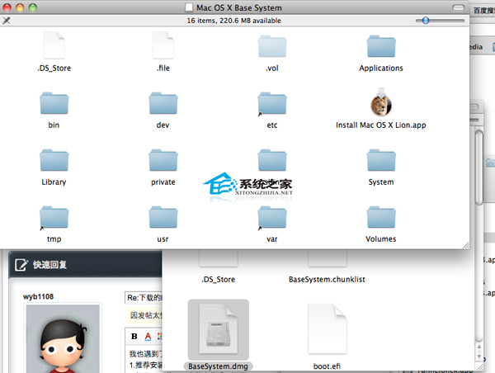Select the BaseSystem.chunklist file name
Screen dimensions: 495x373
327,280
